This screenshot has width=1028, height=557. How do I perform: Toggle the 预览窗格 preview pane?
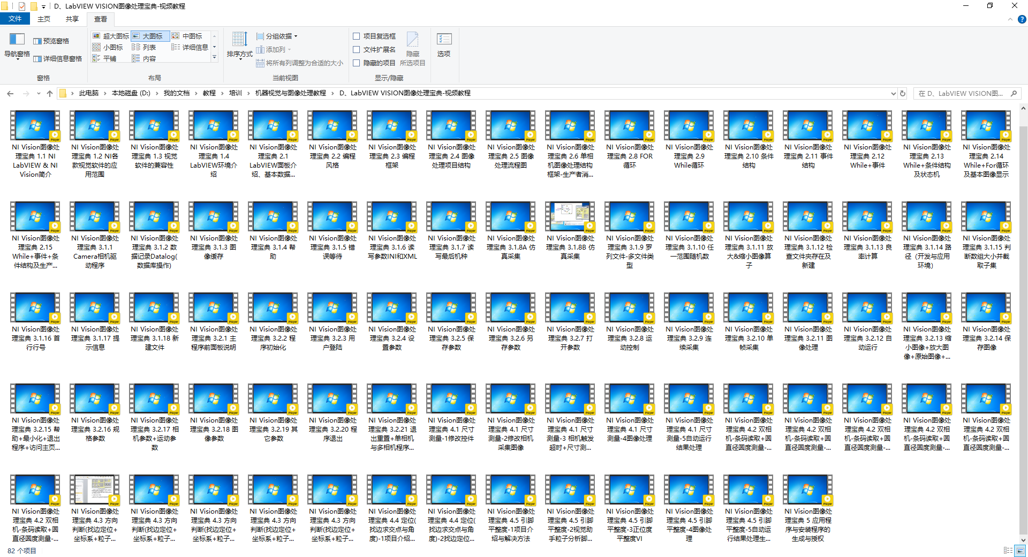pos(51,41)
